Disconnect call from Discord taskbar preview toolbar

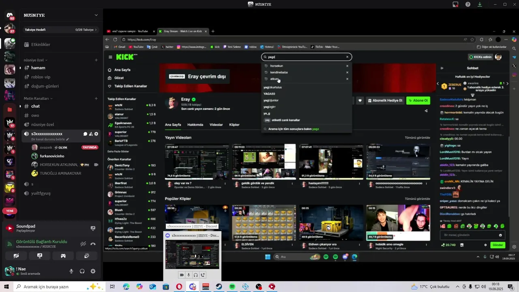point(203,275)
